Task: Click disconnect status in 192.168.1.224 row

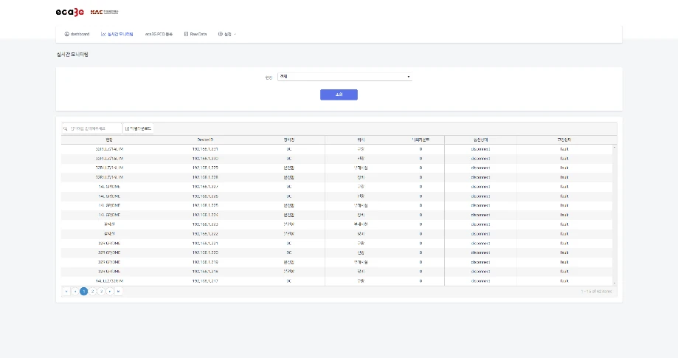Action: pos(480,215)
